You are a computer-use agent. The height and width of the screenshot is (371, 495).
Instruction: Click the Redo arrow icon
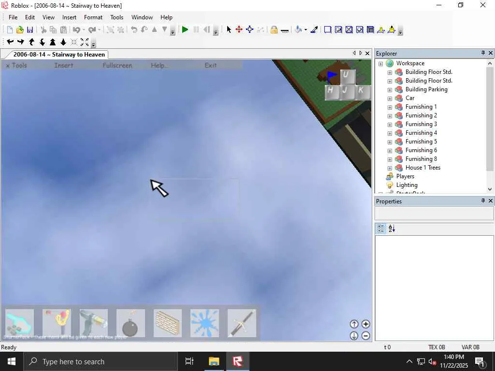(92, 29)
